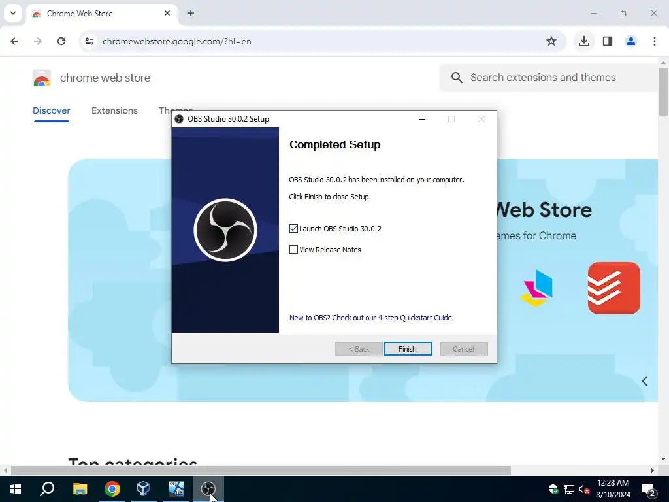Open the Windows Start menu

(16, 489)
